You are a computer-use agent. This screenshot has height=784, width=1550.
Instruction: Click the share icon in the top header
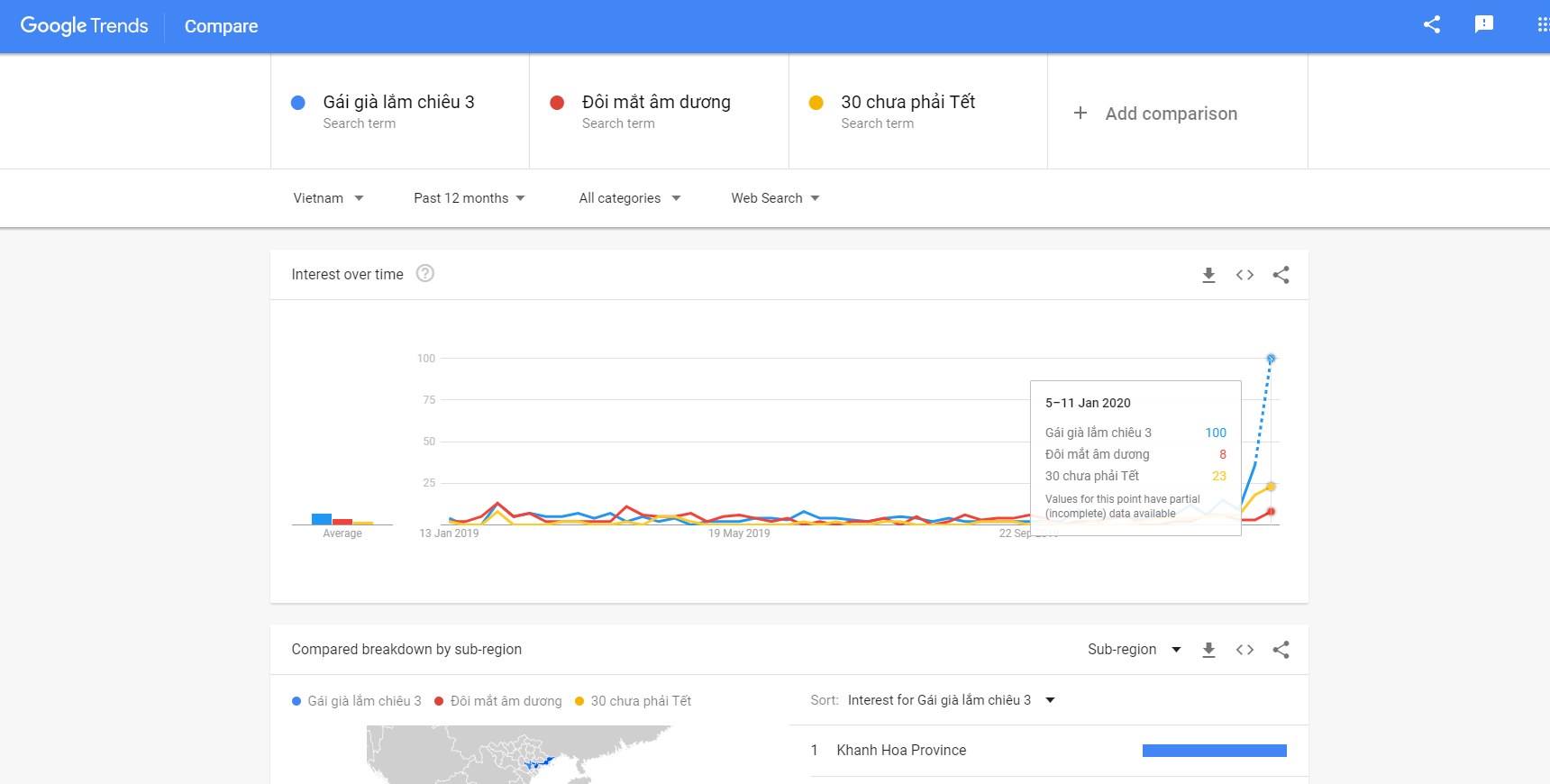[x=1431, y=24]
